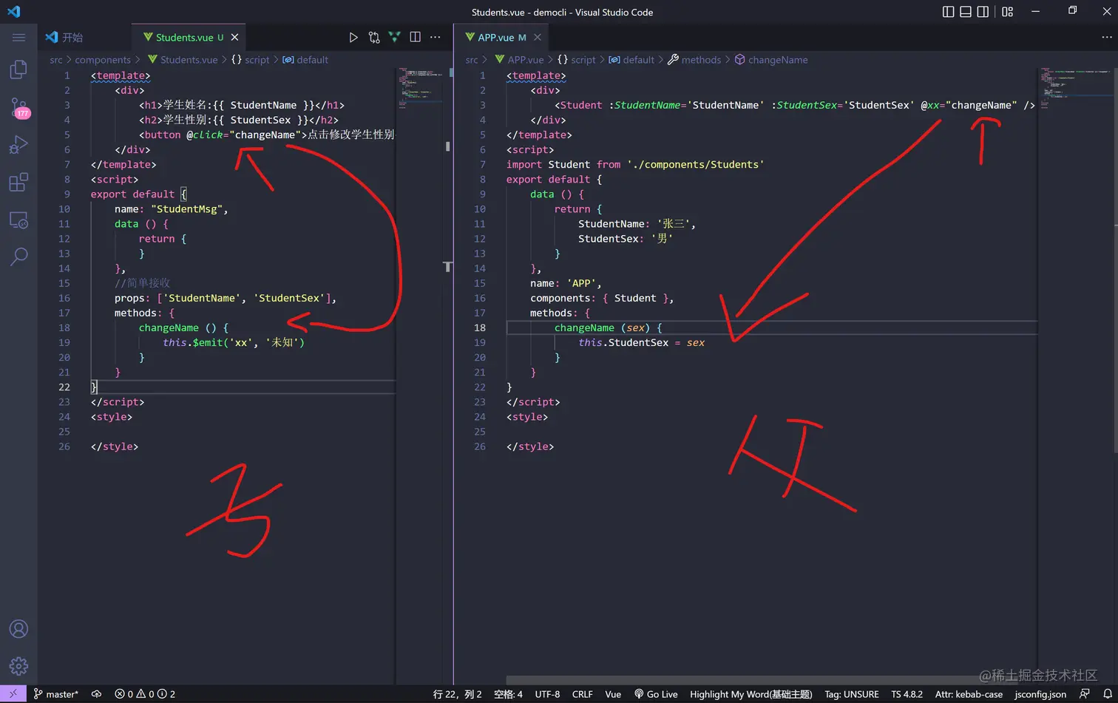The image size is (1118, 703).
Task: Open the Explorer view in activity bar
Action: coord(18,69)
